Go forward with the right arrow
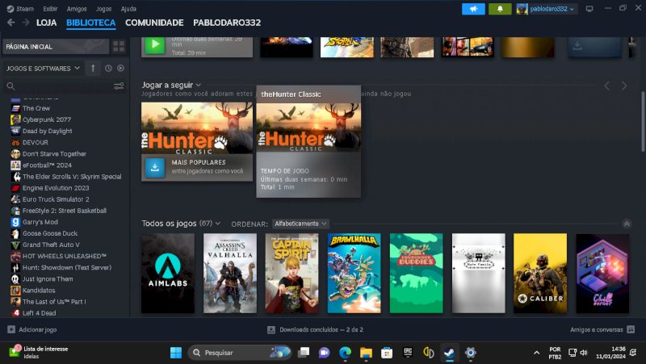This screenshot has width=646, height=364. tap(26, 23)
